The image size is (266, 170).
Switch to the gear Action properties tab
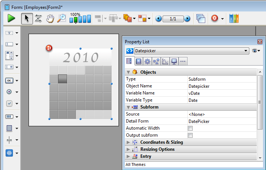pyautogui.click(x=147, y=61)
